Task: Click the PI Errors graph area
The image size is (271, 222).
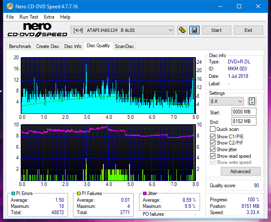Action: [x=108, y=86]
